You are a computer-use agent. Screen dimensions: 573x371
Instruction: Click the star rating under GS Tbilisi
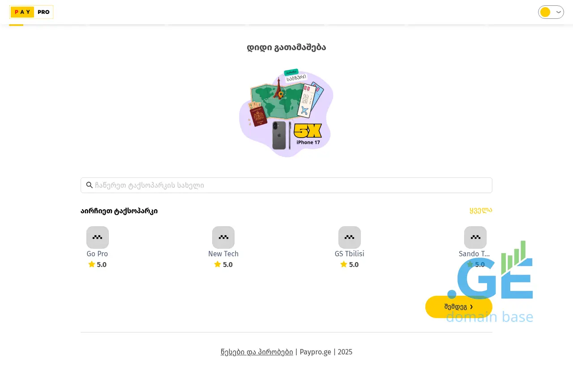coord(349,264)
